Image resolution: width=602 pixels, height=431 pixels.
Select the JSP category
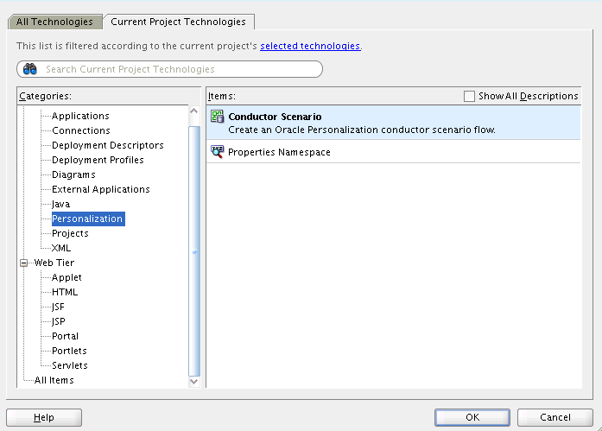tap(59, 321)
